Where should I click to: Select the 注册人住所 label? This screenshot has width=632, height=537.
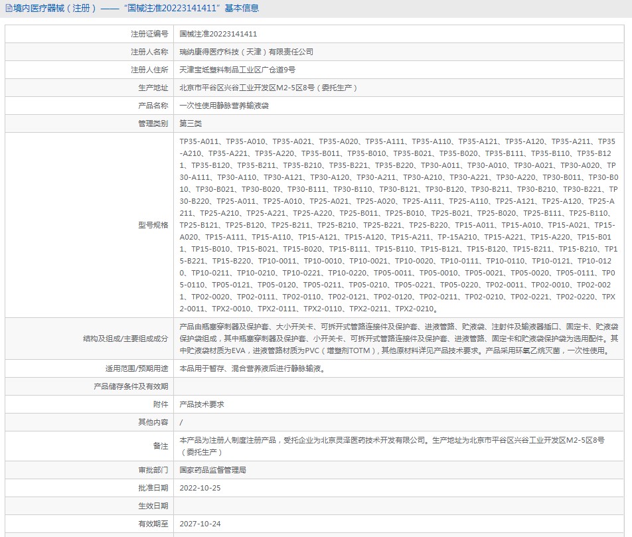click(x=149, y=70)
